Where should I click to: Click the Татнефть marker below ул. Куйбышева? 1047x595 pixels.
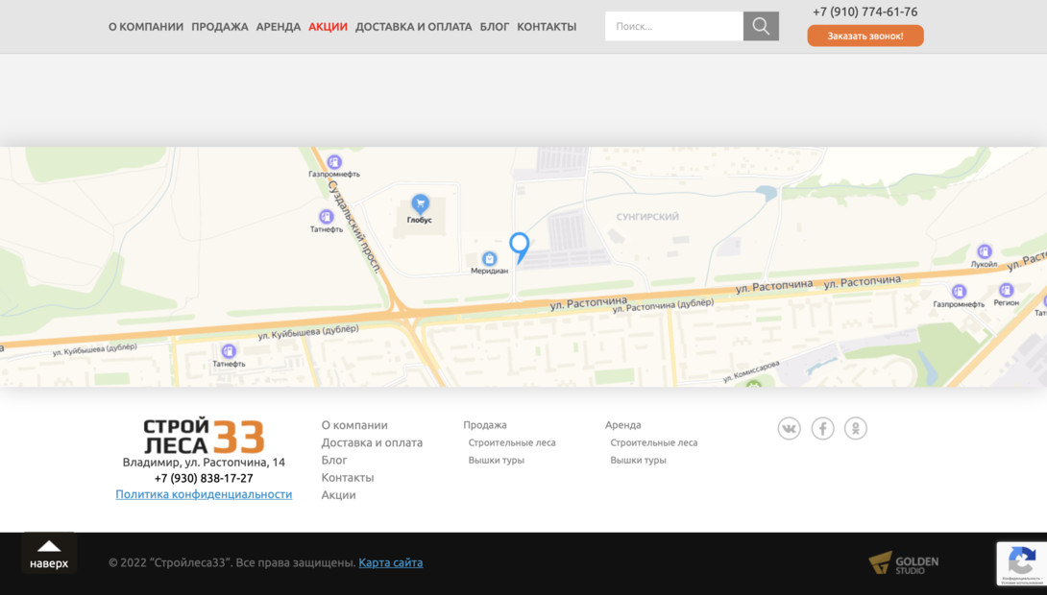229,351
